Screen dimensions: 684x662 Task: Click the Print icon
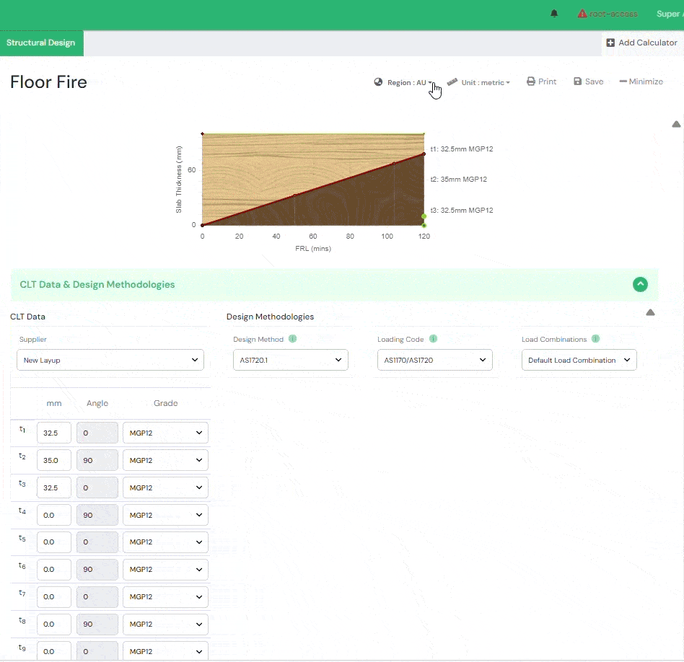pyautogui.click(x=531, y=81)
